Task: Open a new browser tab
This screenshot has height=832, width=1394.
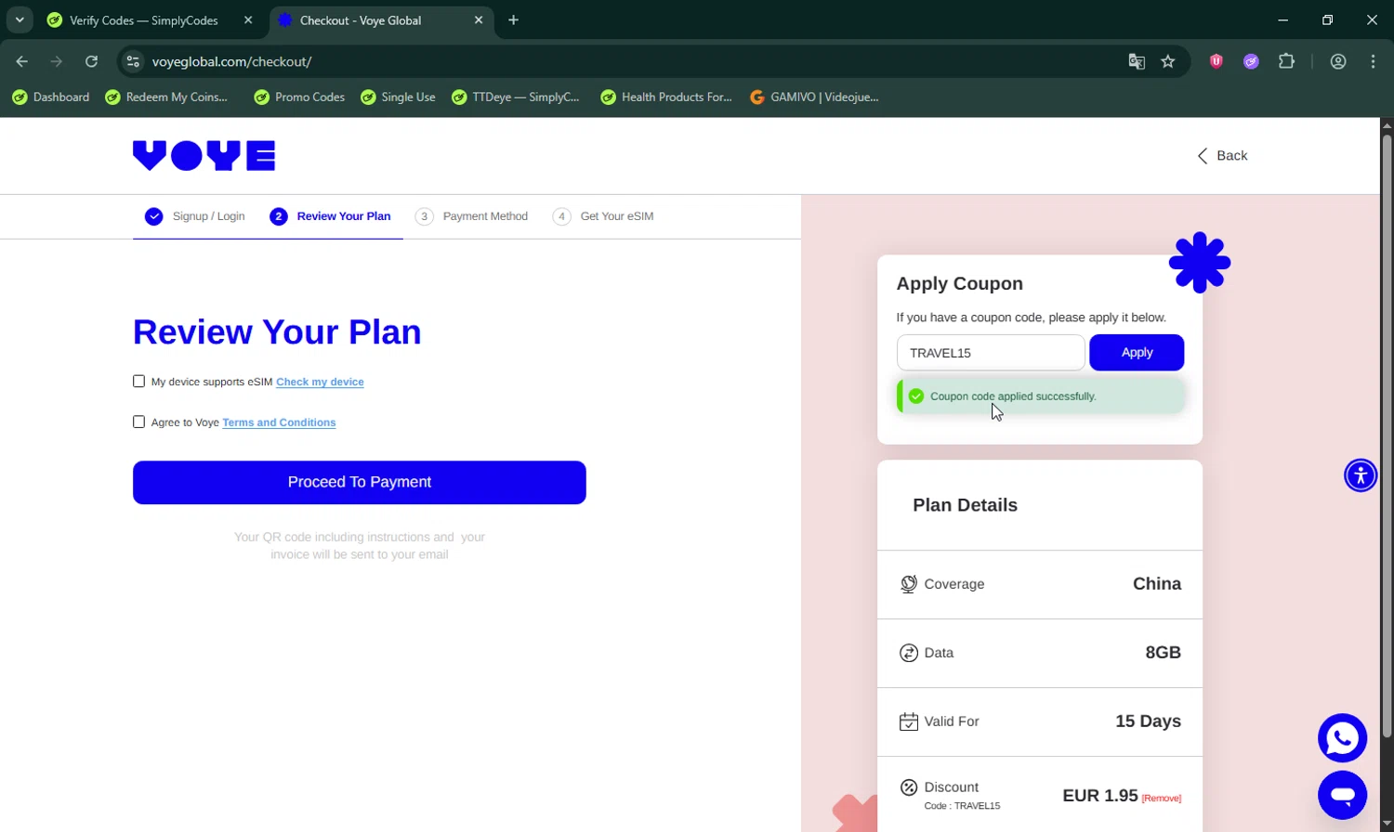Action: click(513, 20)
